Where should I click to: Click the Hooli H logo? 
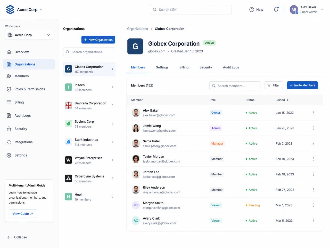tap(68, 197)
